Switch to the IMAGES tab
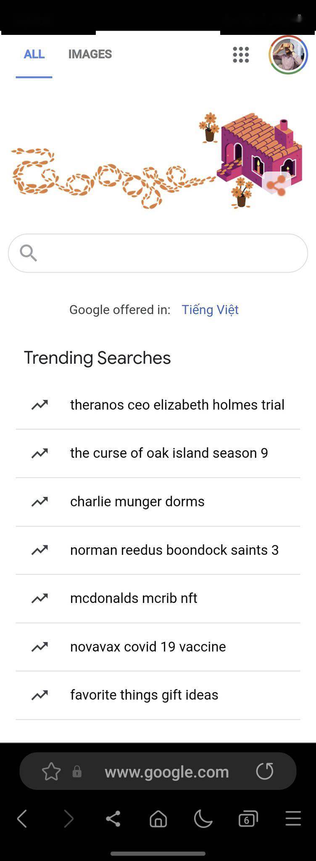Viewport: 316px width, 861px height. [90, 54]
